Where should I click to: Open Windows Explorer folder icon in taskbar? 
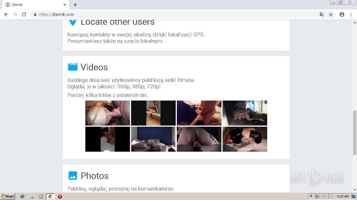(32, 196)
